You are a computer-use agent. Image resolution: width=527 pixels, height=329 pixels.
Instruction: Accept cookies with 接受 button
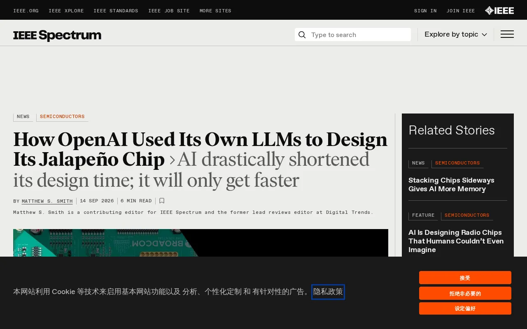[465, 278]
